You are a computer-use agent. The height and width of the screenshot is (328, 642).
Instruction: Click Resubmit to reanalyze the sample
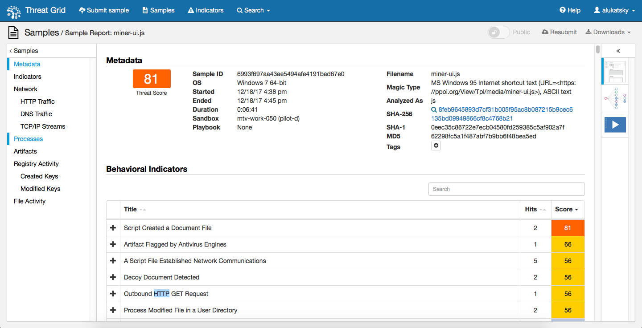tap(559, 32)
